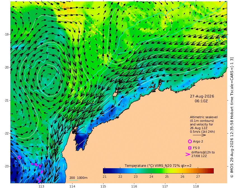Click the latitude label -22
This screenshot has height=190, width=235.
[6, 133]
